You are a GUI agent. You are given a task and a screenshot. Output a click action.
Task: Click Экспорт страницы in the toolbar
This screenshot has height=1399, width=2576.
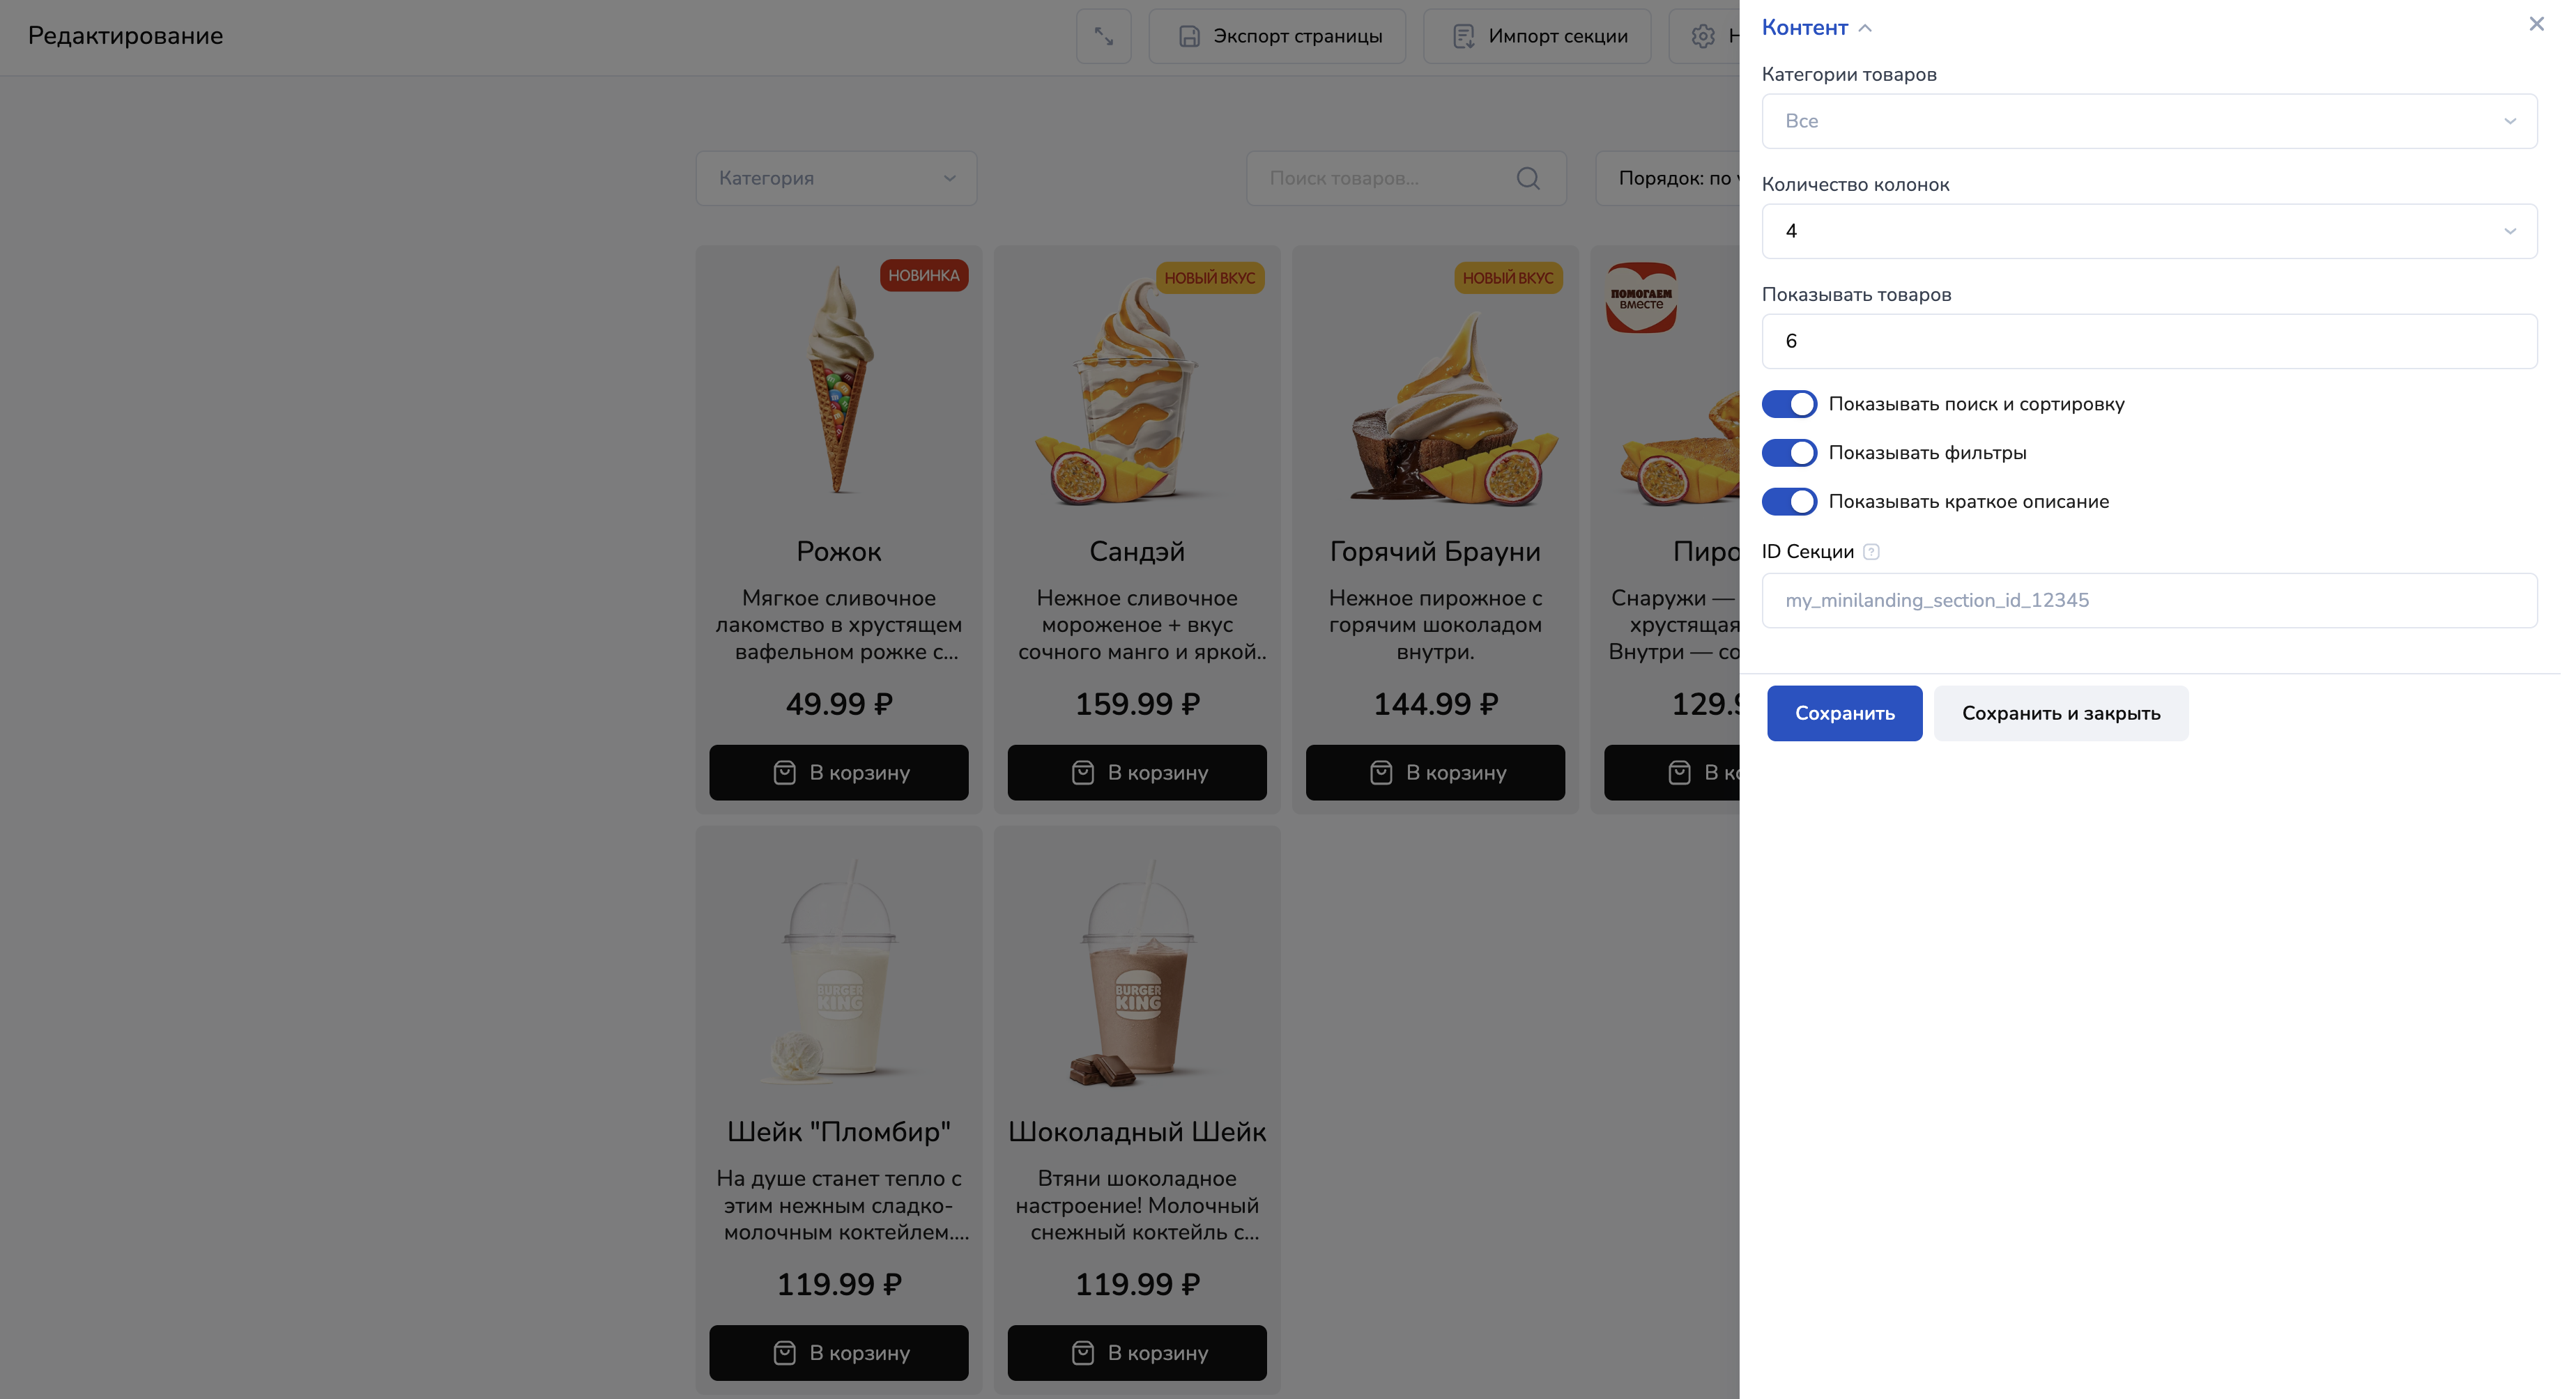pos(1277,36)
